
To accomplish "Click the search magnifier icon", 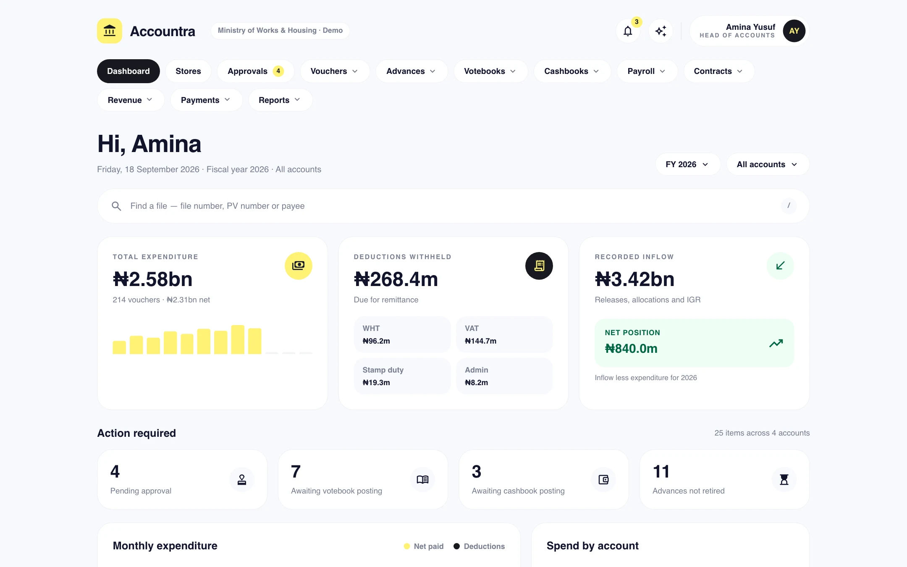I will (x=116, y=206).
